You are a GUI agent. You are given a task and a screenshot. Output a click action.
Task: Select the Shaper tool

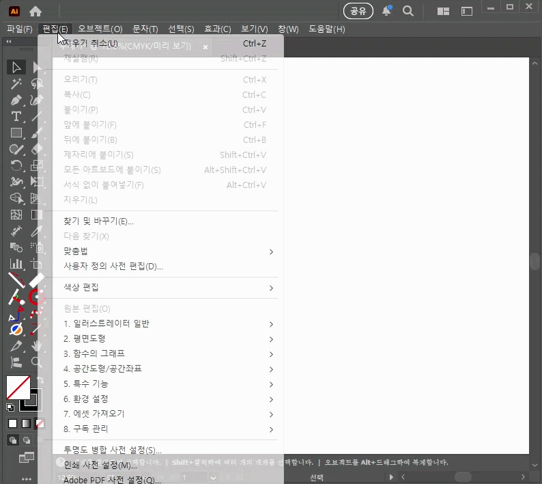tap(16, 149)
